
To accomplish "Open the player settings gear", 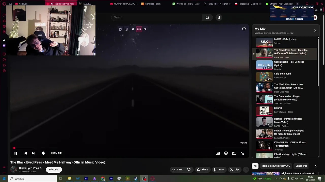I will click(226, 153).
